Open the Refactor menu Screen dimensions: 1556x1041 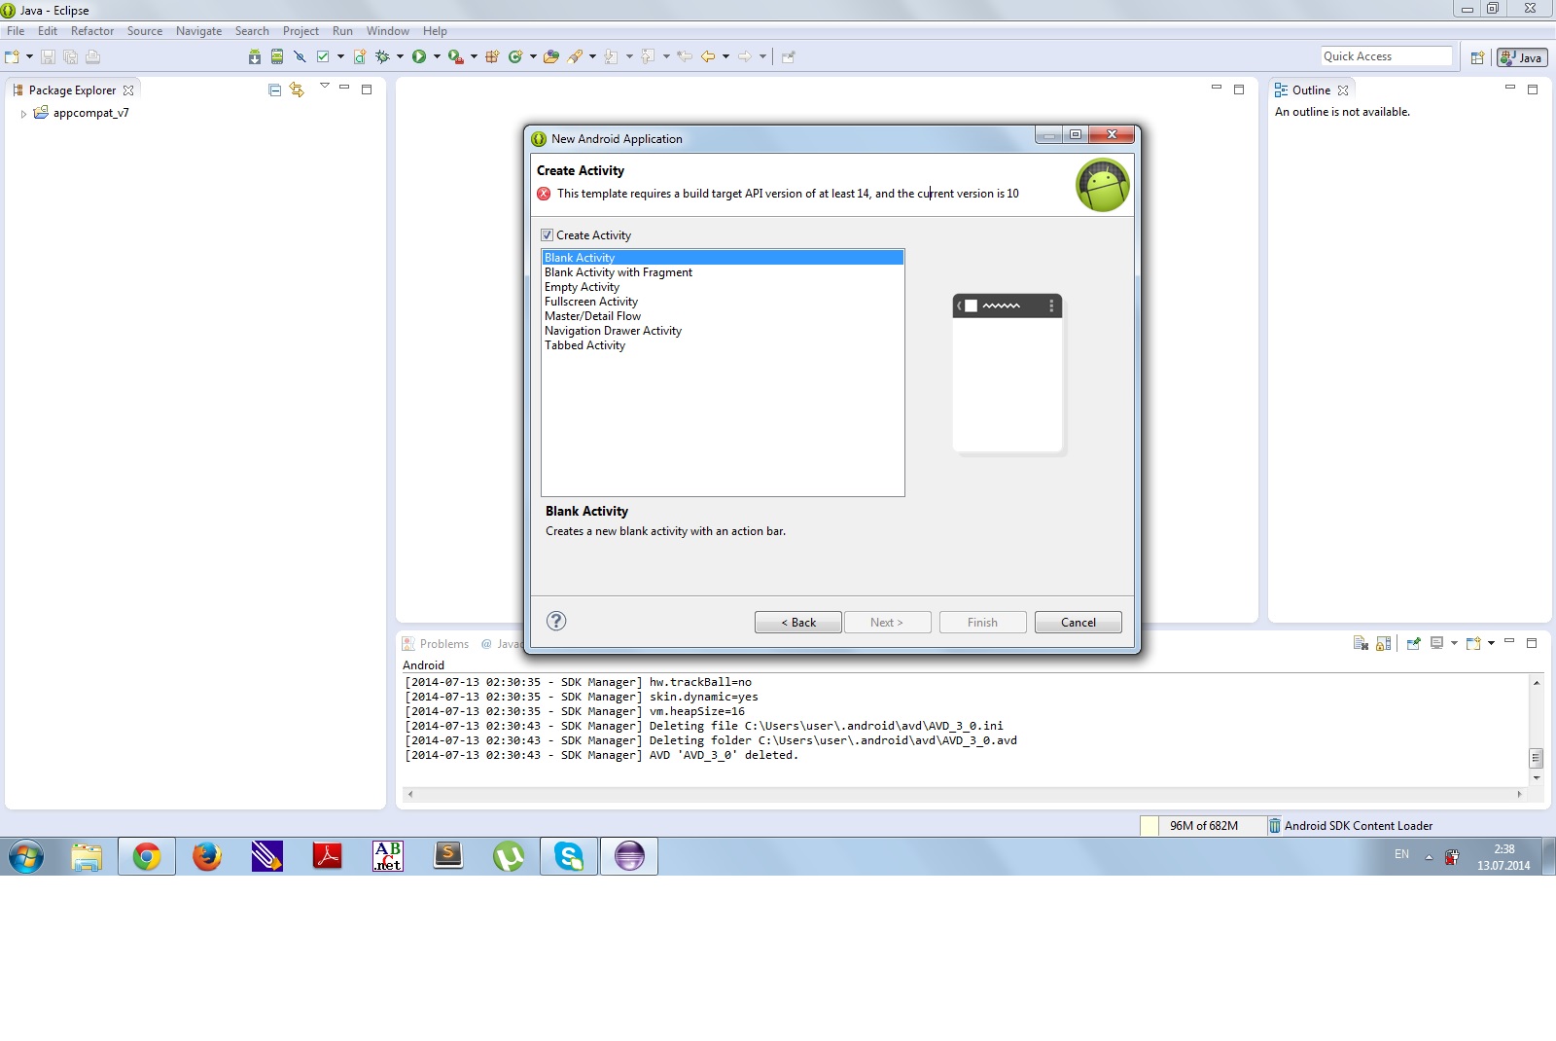click(x=92, y=31)
